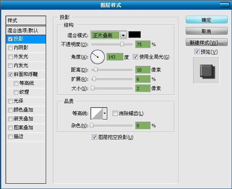Click the 正片叠底 blend mode field
This screenshot has width=232, height=189.
[x=105, y=35]
